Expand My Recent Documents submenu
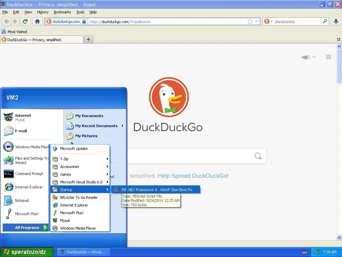 95,126
